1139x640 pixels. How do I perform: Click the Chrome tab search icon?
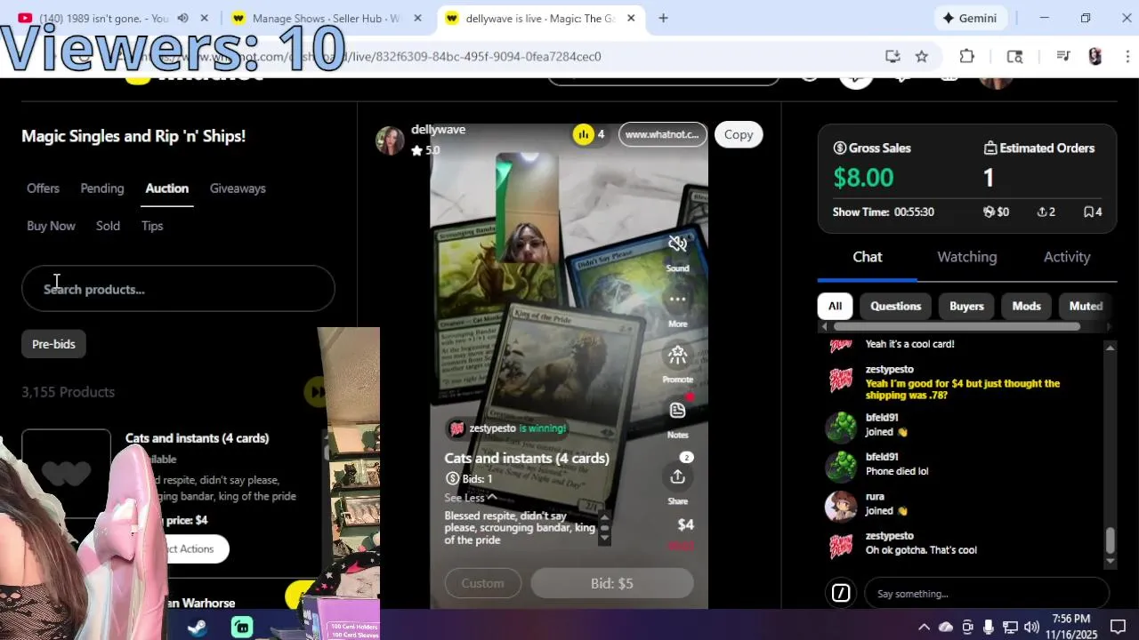click(1014, 56)
